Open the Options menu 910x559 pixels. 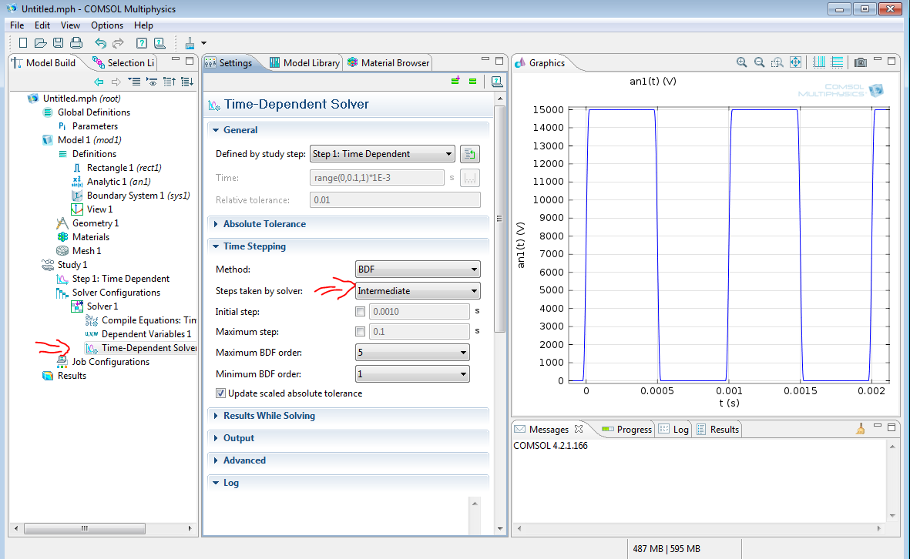106,25
